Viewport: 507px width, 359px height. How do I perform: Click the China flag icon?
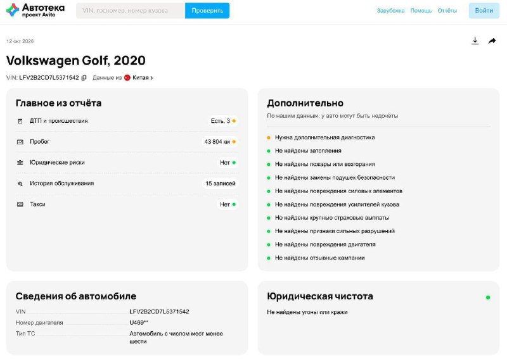point(127,78)
